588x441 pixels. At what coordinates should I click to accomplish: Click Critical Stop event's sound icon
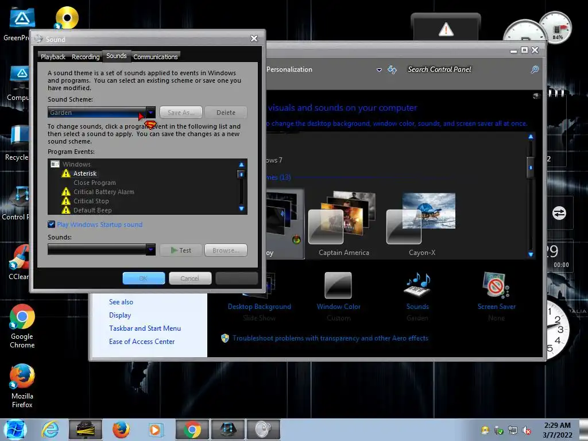[66, 201]
